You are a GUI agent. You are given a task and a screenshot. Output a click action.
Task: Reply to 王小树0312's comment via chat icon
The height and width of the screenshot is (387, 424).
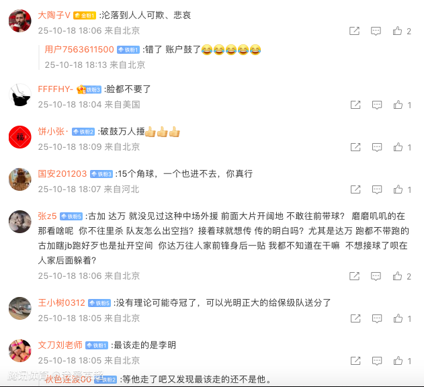tap(377, 318)
